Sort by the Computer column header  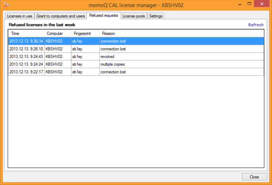pyautogui.click(x=58, y=33)
